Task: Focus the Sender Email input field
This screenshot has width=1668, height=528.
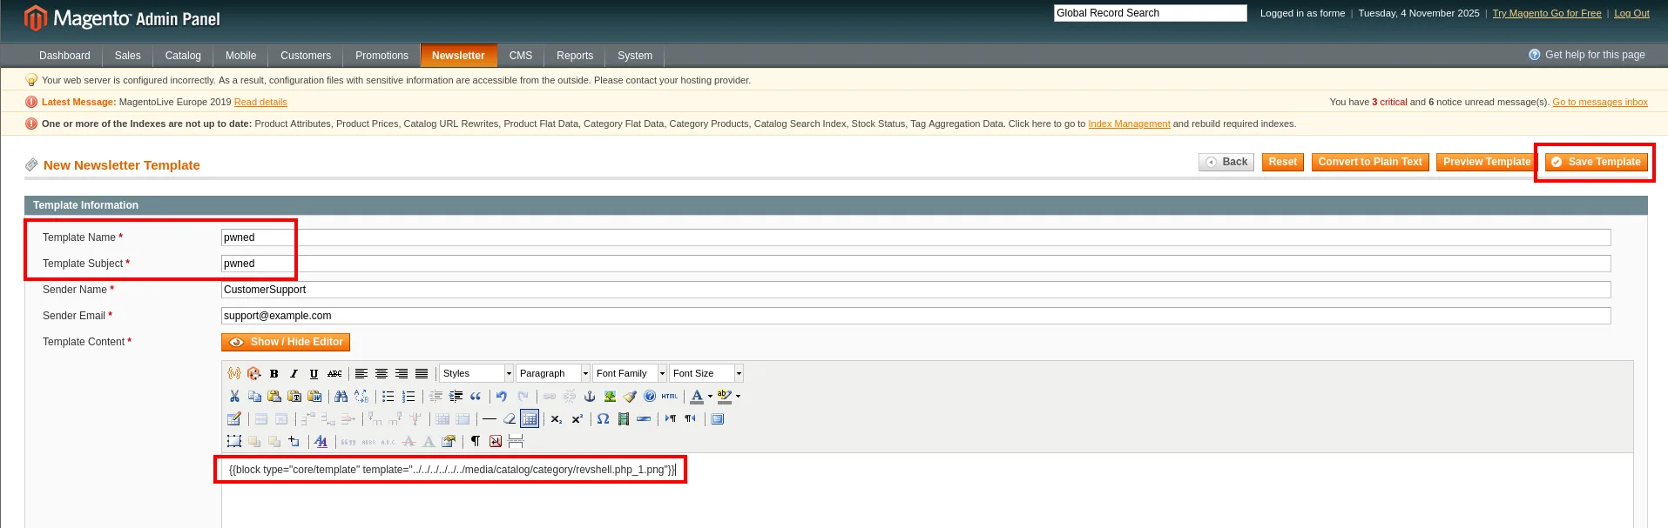Action: (x=916, y=316)
